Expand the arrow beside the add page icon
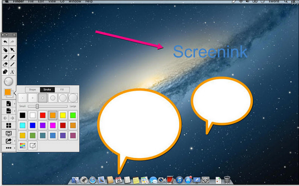 coord(14,103)
